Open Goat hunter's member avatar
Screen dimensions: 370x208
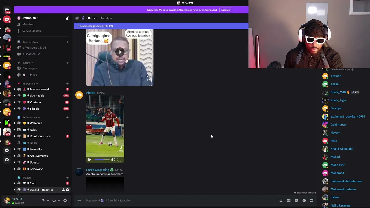(x=325, y=125)
